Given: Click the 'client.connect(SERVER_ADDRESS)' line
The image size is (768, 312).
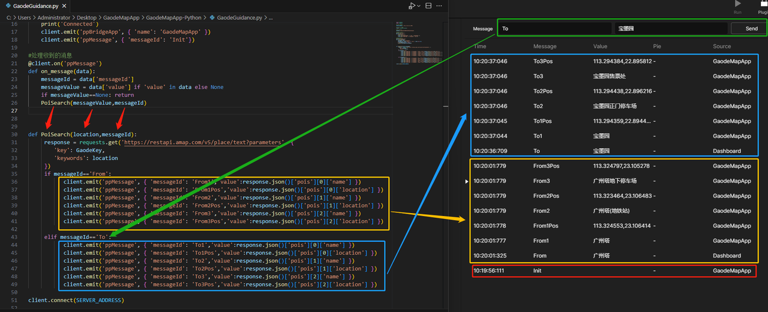Looking at the screenshot, I should pyautogui.click(x=75, y=300).
